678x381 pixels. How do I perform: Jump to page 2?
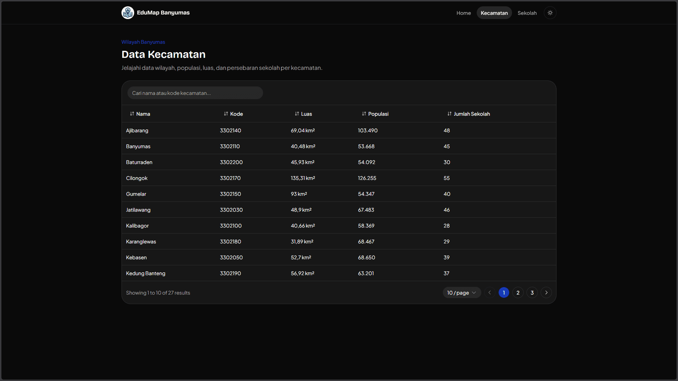click(518, 292)
